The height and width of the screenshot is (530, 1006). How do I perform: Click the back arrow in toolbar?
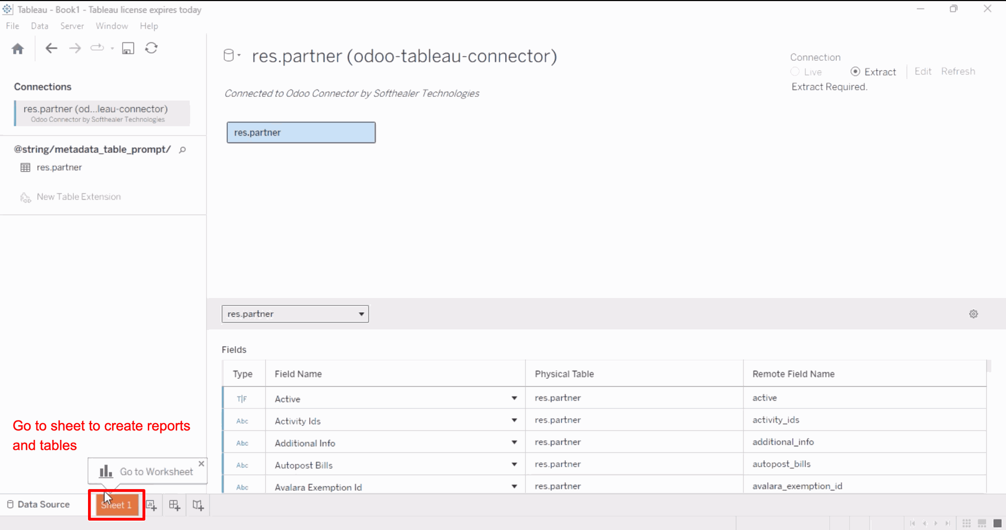(51, 49)
